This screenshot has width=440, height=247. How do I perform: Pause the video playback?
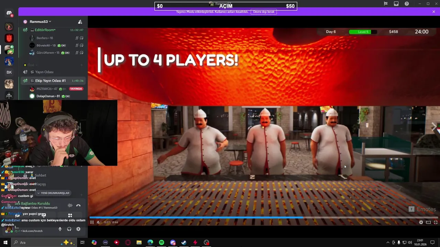92,222
